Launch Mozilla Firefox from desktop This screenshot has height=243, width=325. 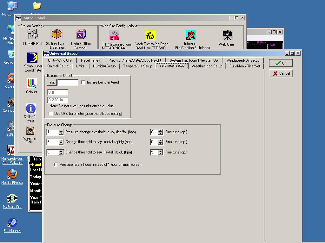[x=12, y=174]
